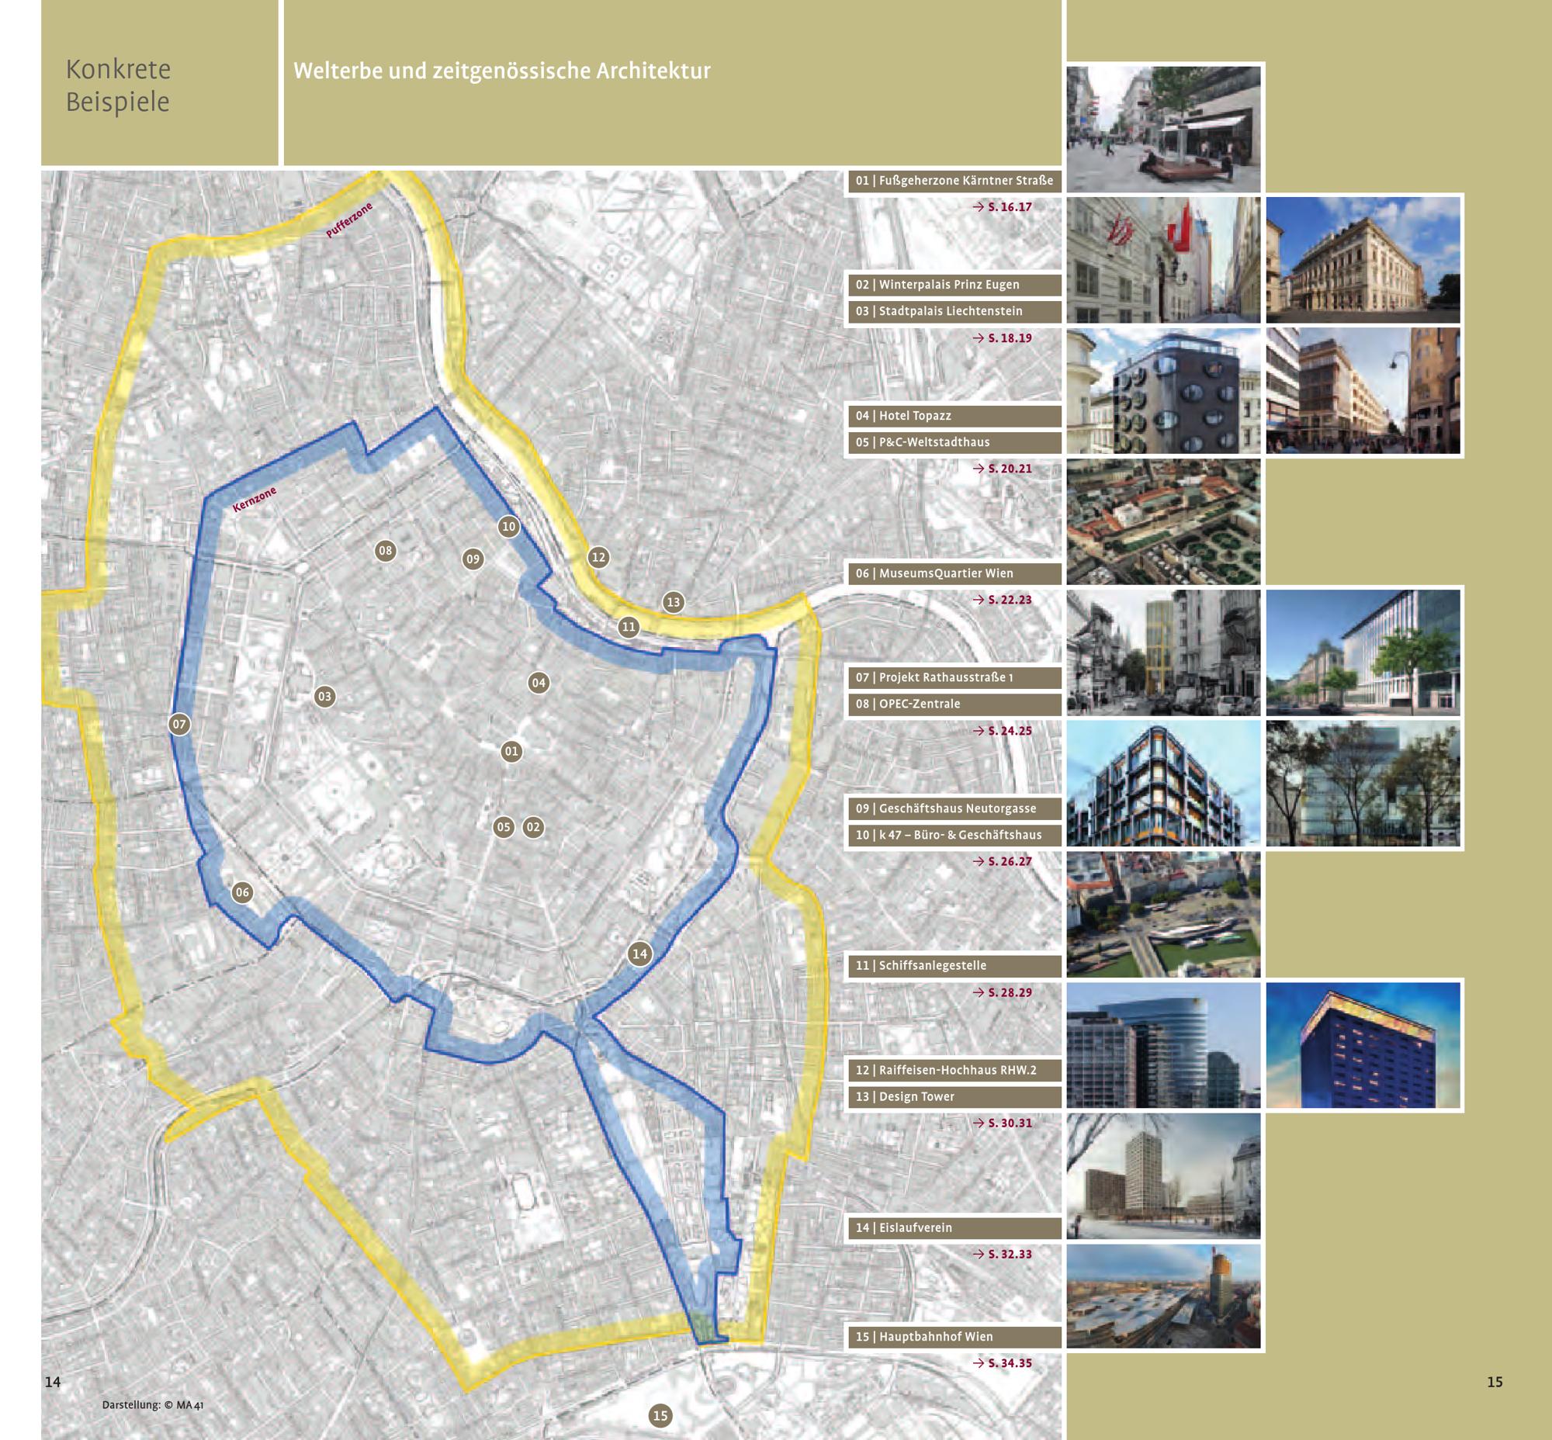Viewport: 1552px width, 1440px height.
Task: Follow the page reference S. 28.29
Action: coord(1003,993)
